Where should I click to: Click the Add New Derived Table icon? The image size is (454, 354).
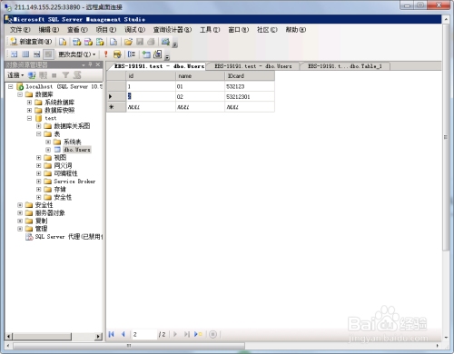tap(157, 54)
